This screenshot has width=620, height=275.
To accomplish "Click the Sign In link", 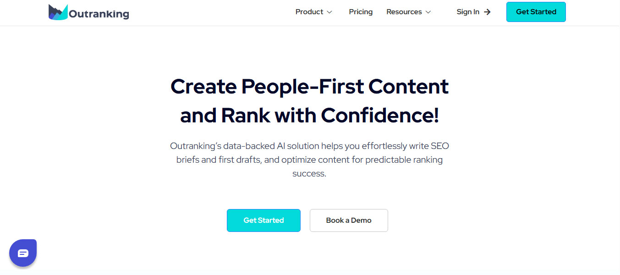I will [x=468, y=12].
